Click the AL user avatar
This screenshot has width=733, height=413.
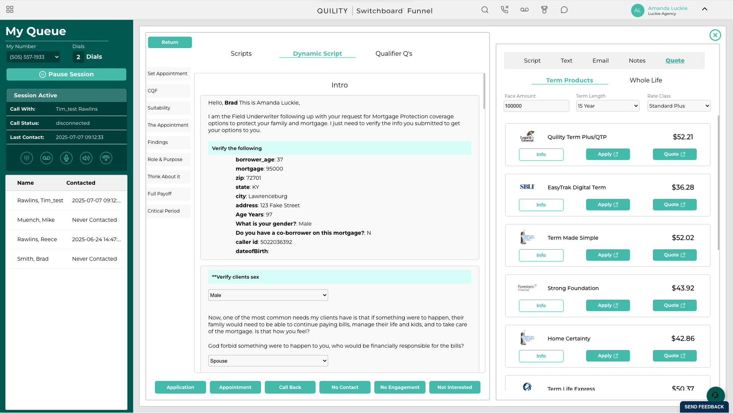coord(637,11)
